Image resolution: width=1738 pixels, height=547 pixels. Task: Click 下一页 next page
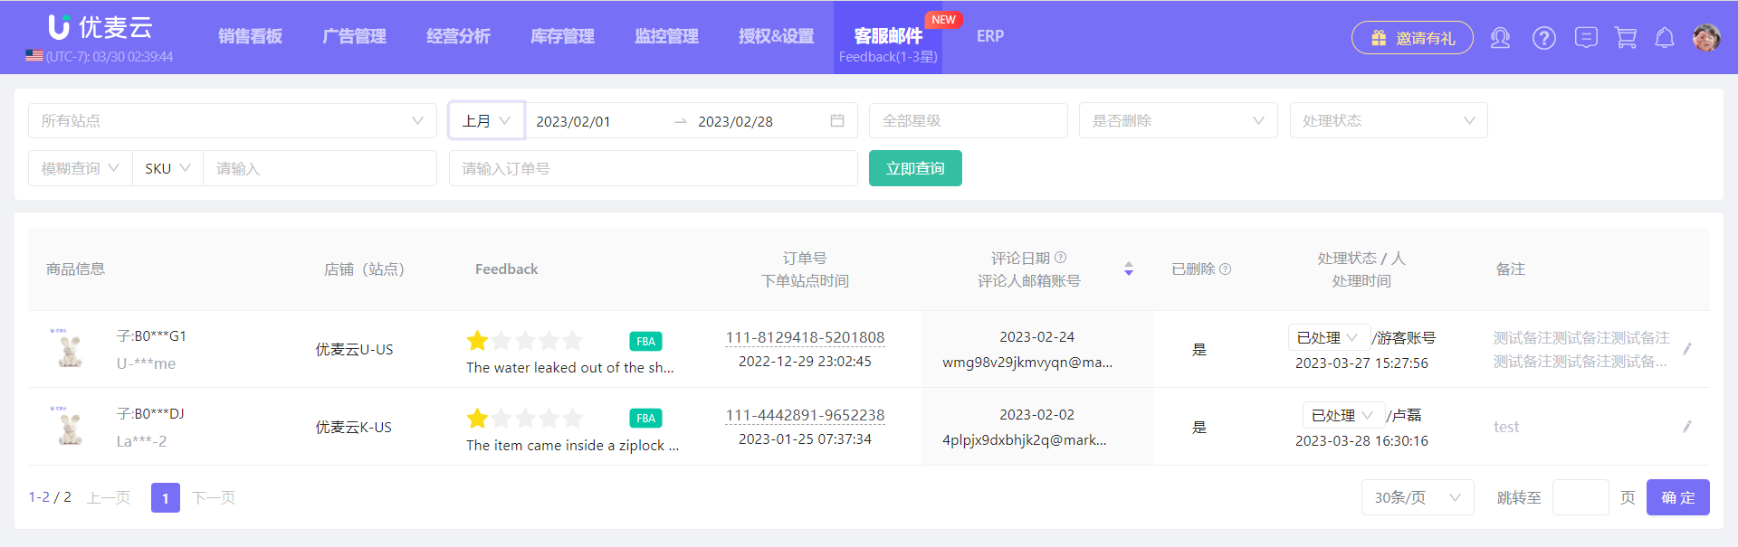pos(214,498)
